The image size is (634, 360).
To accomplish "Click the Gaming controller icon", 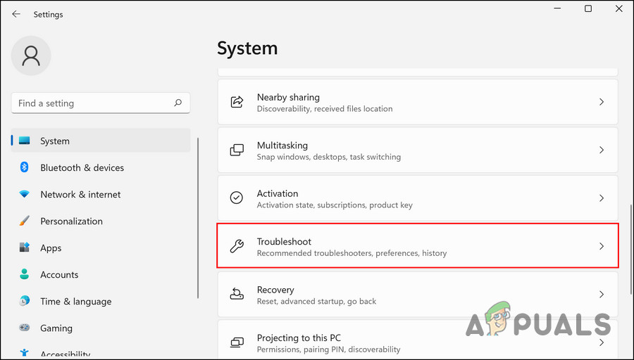I will tap(24, 328).
